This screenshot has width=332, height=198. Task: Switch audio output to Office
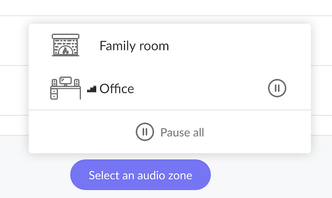(x=170, y=88)
